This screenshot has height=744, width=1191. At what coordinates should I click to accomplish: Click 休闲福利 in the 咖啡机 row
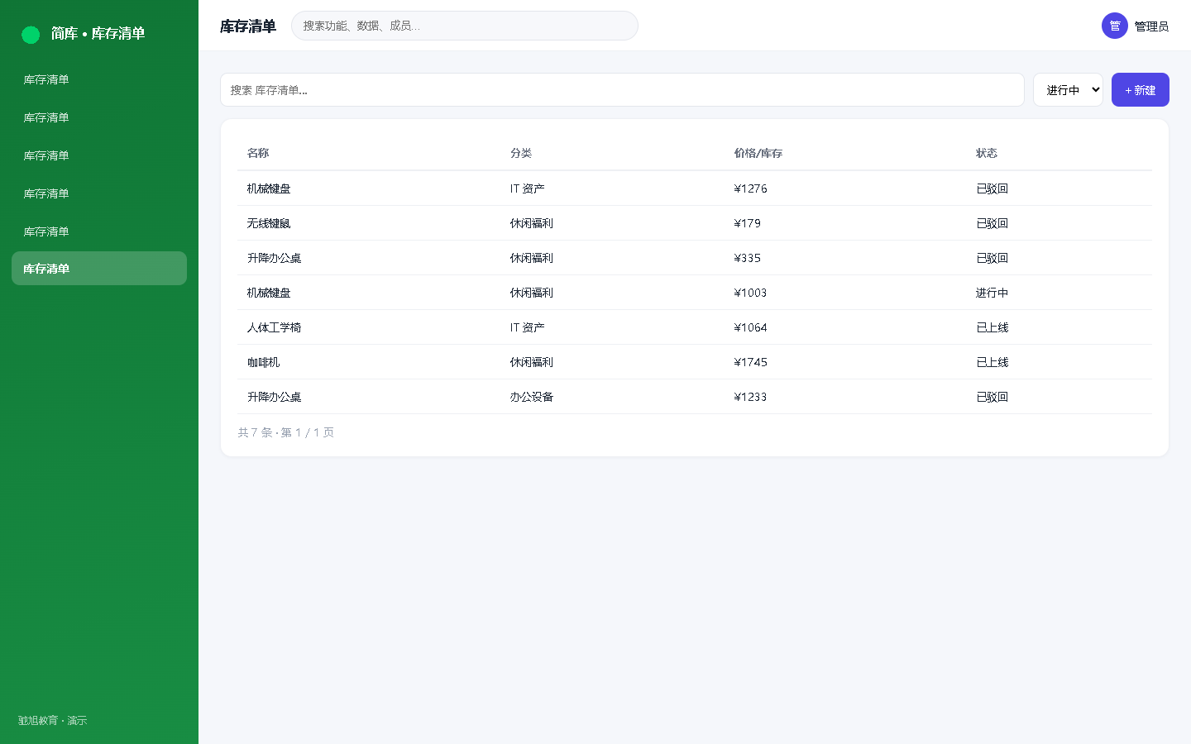532,362
